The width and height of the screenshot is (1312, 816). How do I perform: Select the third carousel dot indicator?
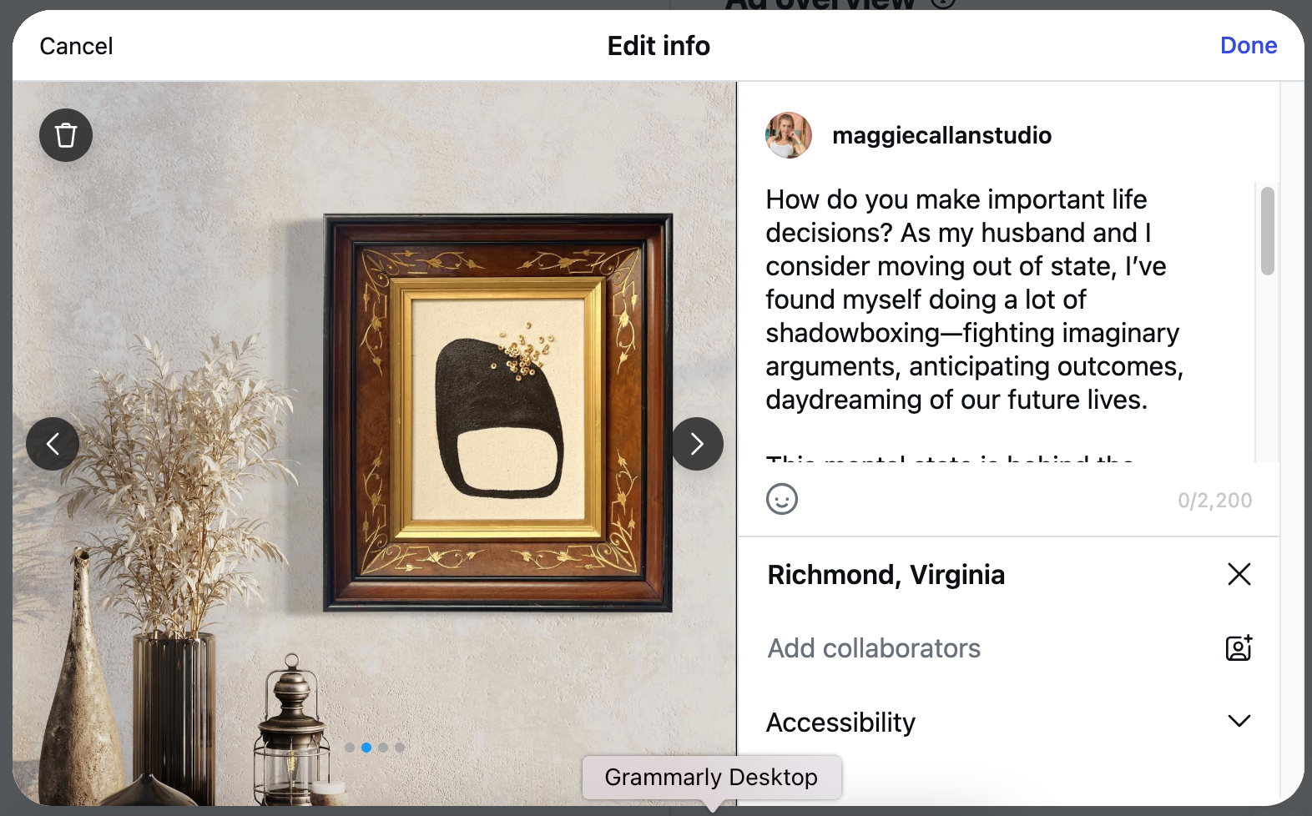click(x=383, y=748)
